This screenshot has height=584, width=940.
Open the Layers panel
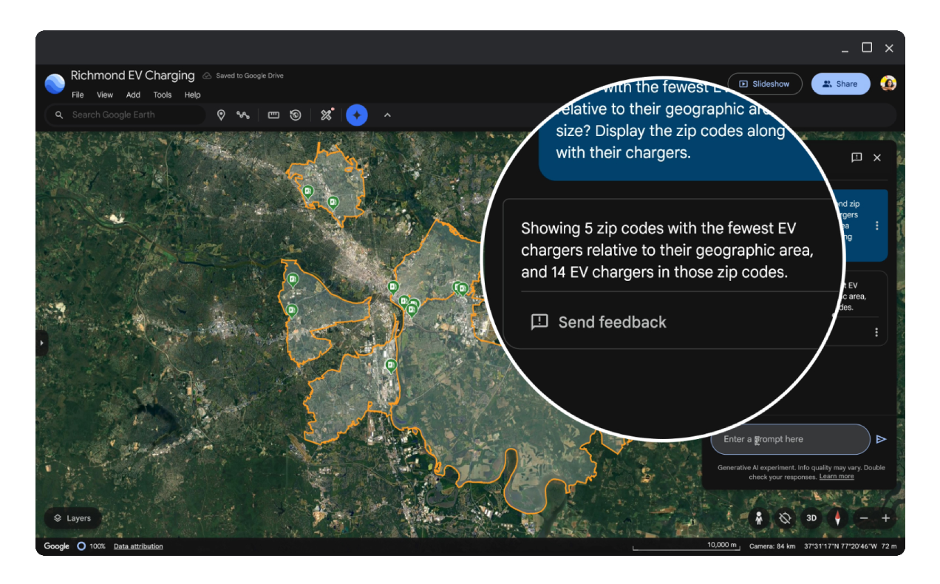(72, 518)
